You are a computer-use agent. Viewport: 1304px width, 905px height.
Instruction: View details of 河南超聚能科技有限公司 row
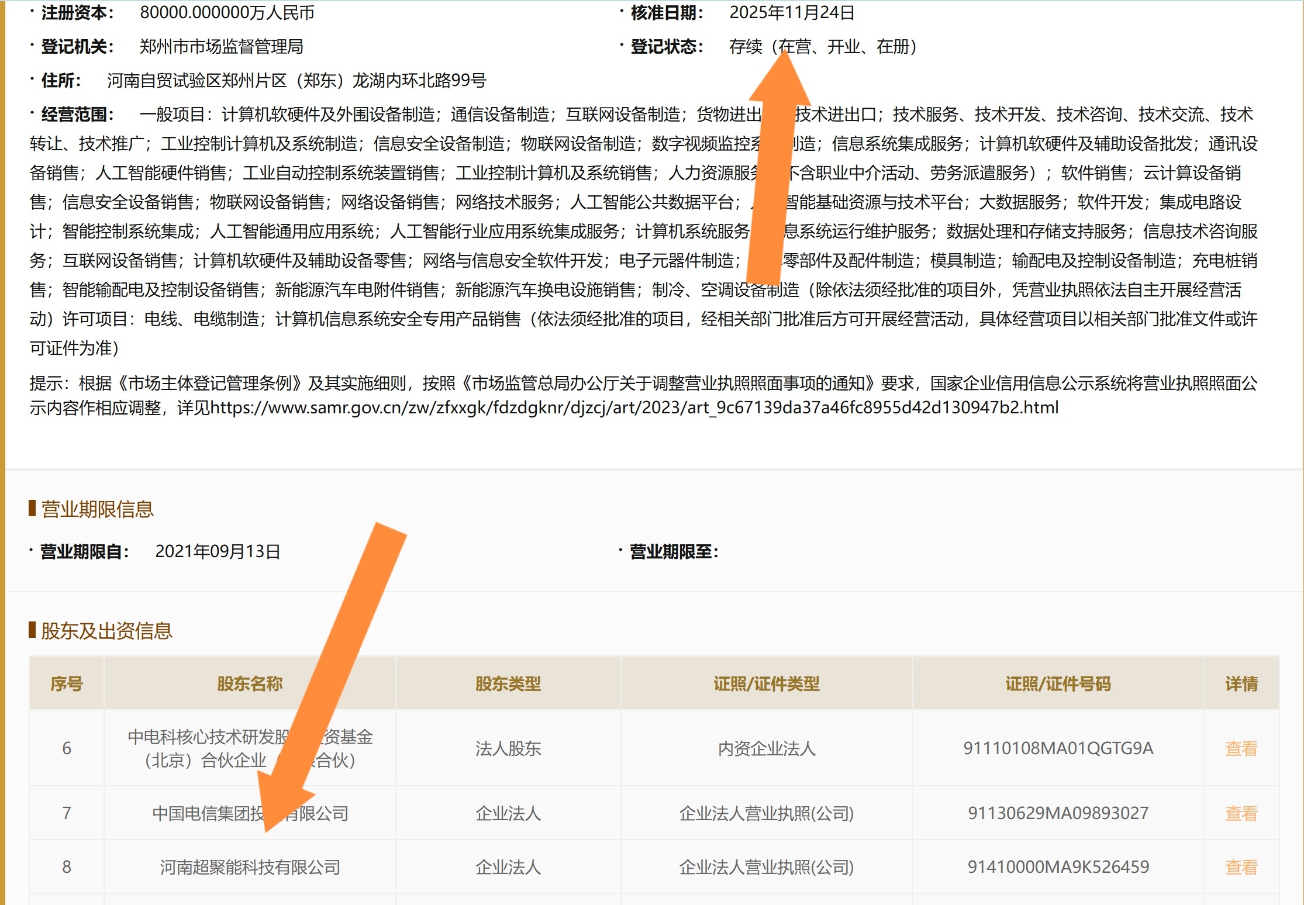1241,867
